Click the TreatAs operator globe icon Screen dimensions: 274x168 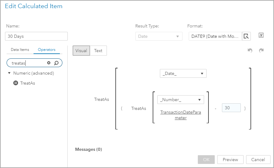[x=16, y=83]
